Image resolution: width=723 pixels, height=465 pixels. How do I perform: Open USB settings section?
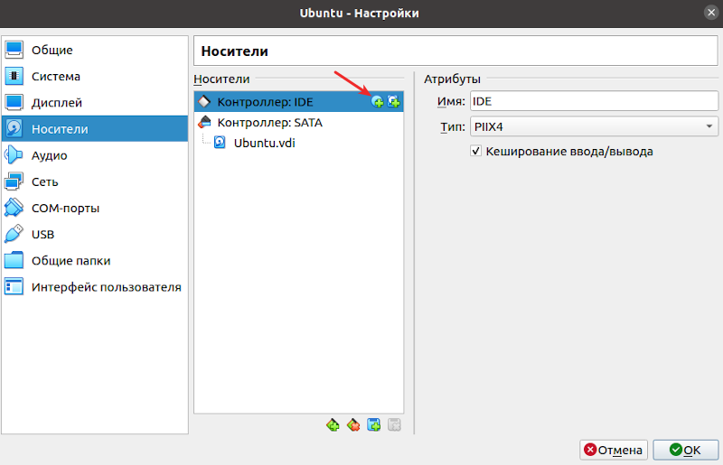coord(95,234)
